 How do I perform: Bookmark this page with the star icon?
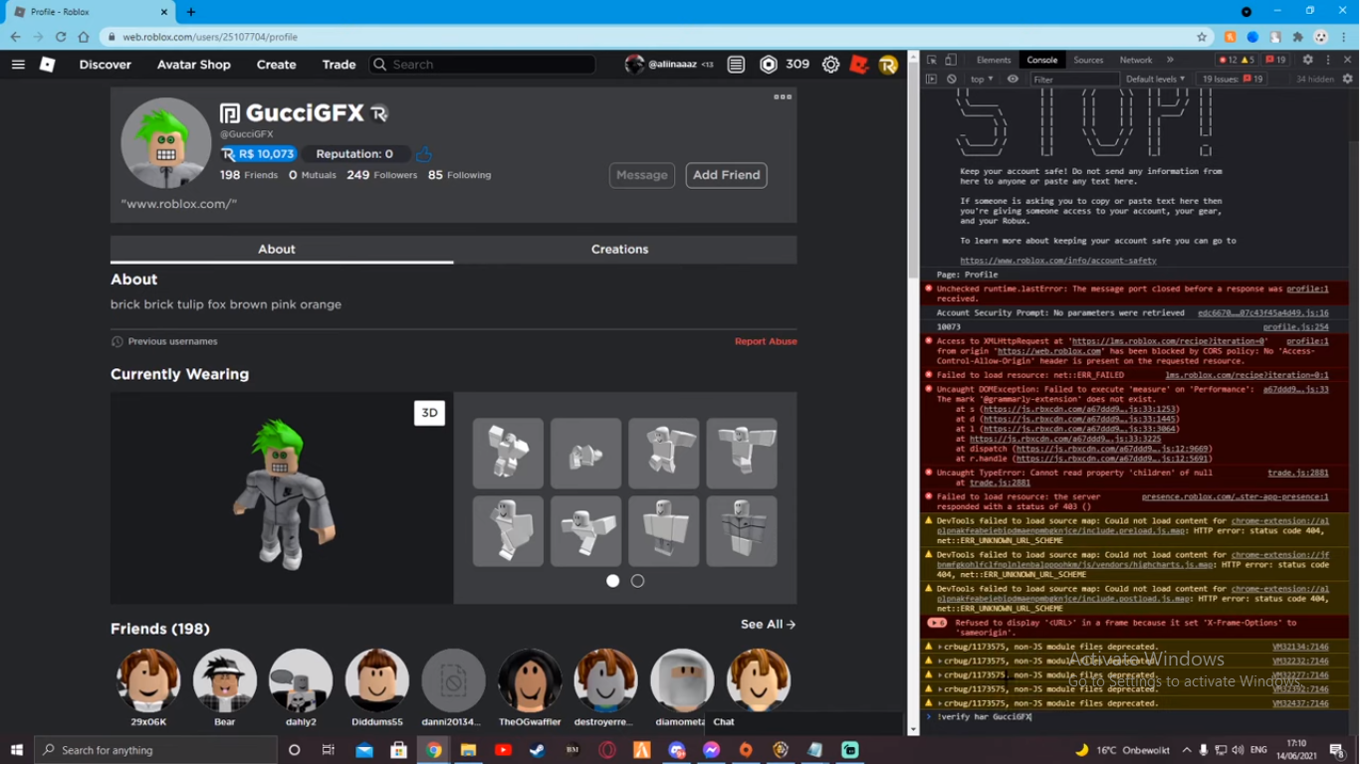click(1202, 37)
